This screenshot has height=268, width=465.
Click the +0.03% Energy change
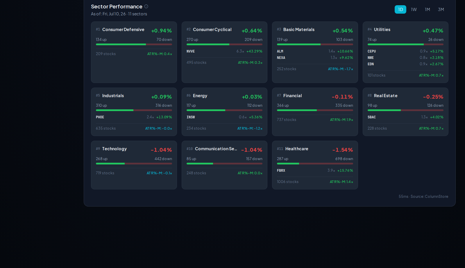point(252,97)
